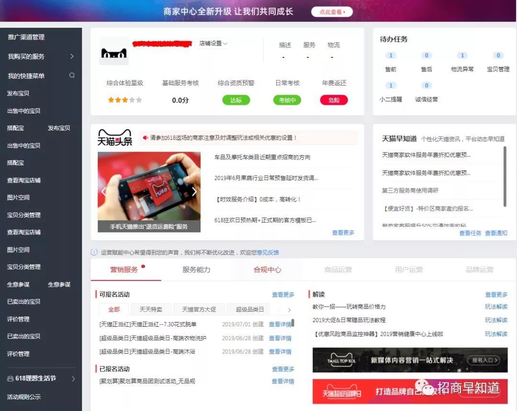Click the 点此查看 button in the top banner
Viewport: 517px width, 411px height.
331,11
